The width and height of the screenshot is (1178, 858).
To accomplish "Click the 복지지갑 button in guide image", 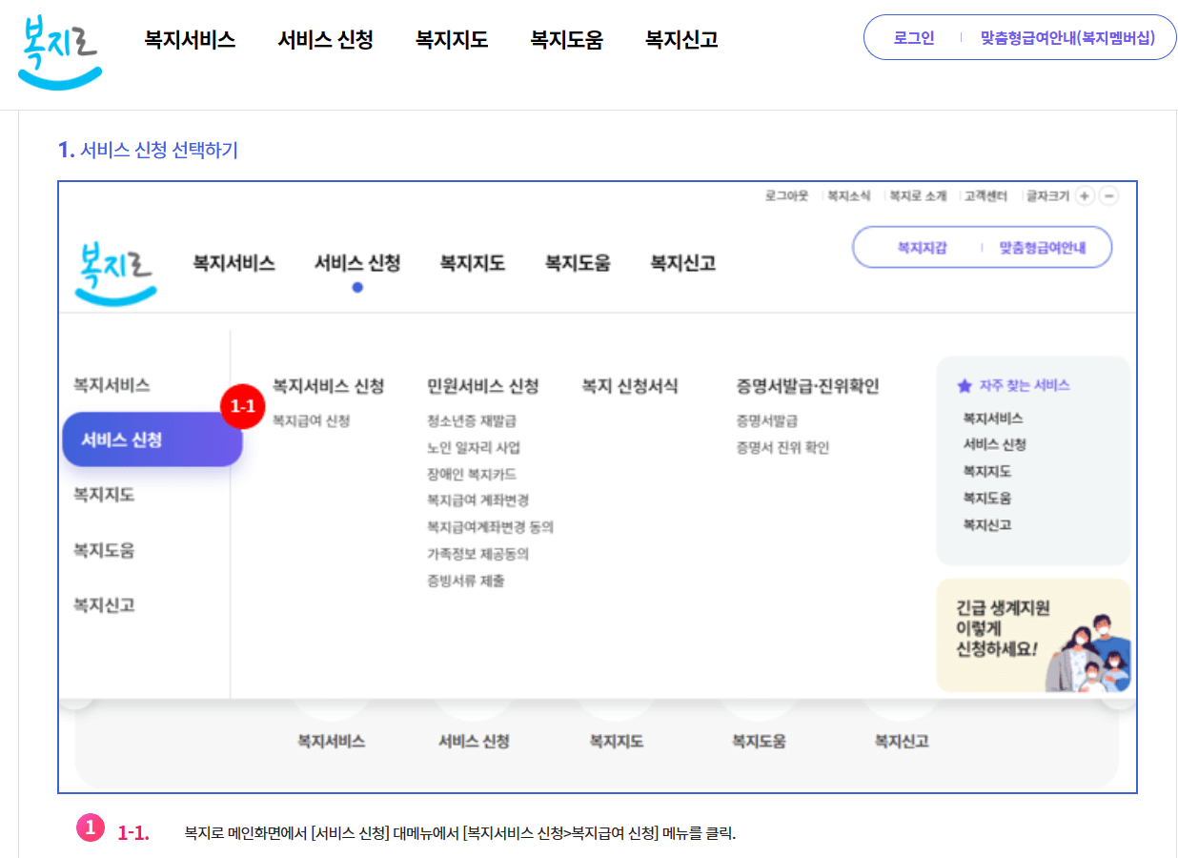I will (x=922, y=248).
